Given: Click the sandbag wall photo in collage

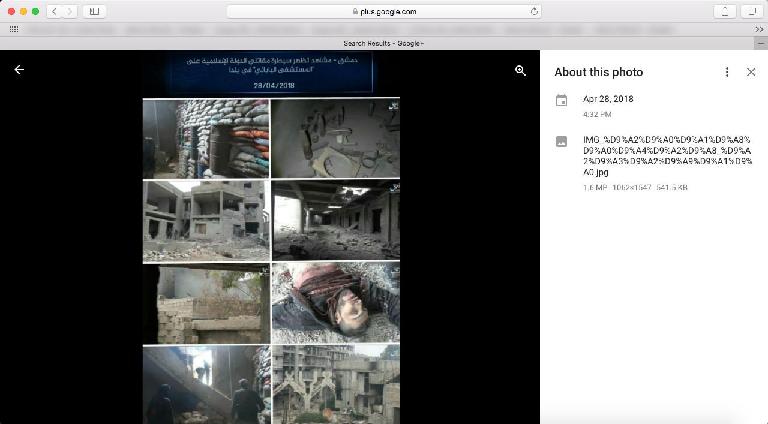Looking at the screenshot, I should point(206,139).
